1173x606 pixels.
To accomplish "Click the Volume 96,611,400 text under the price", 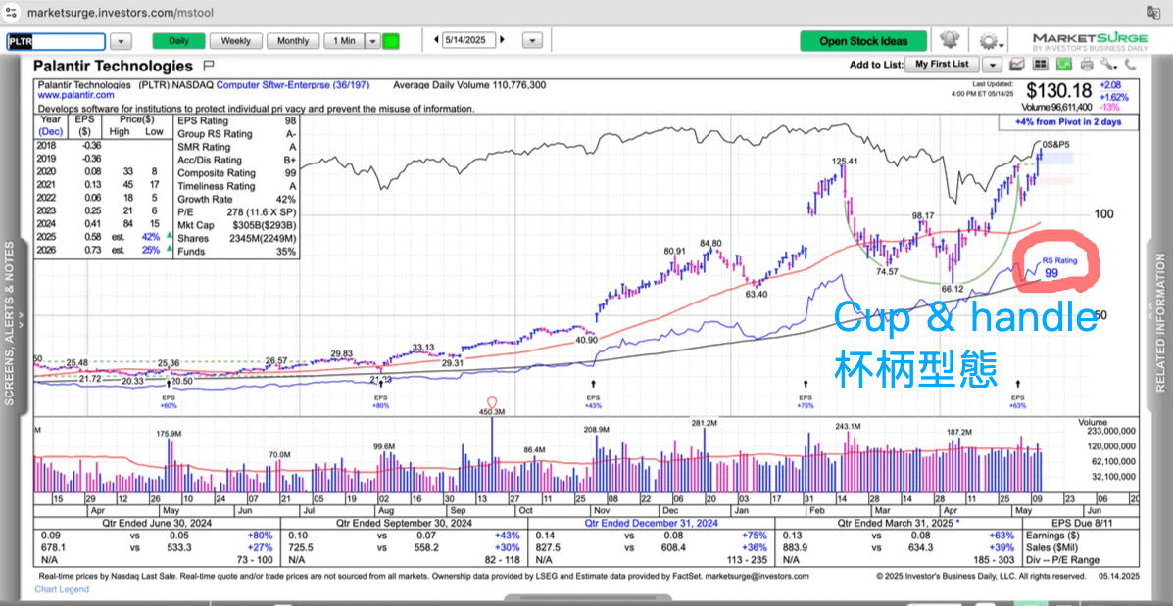I will tap(1055, 108).
